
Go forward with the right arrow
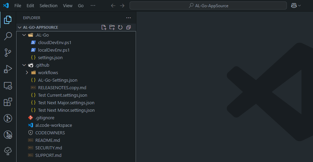(x=122, y=6)
